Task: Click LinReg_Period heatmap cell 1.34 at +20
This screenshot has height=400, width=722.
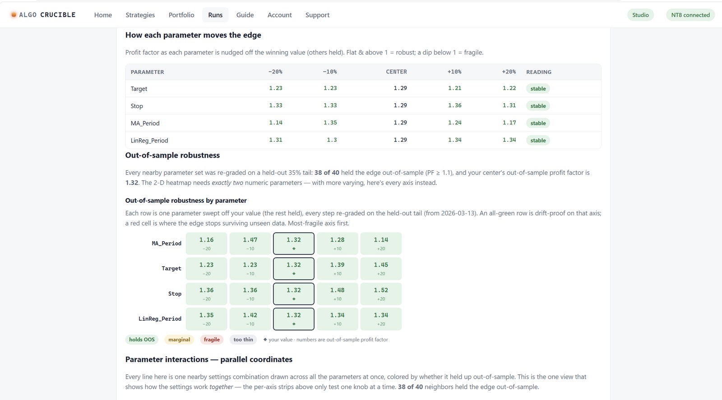Action: 381,319
